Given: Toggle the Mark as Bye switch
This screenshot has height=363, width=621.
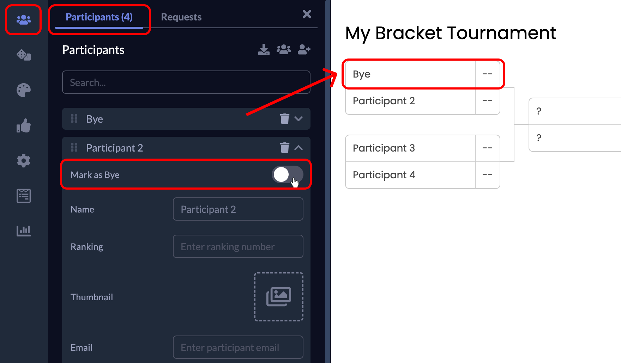Looking at the screenshot, I should pyautogui.click(x=288, y=174).
